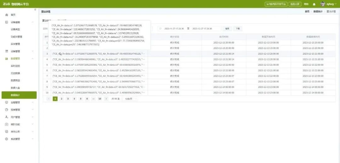The image size is (340, 163).
Task: Open 设备类型 in the sidebar
Action: (15, 29)
